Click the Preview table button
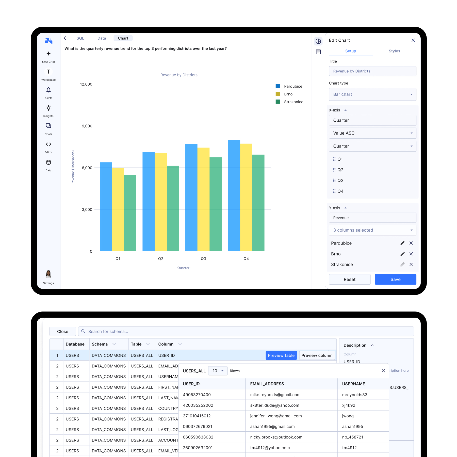457x457 pixels. (281, 355)
